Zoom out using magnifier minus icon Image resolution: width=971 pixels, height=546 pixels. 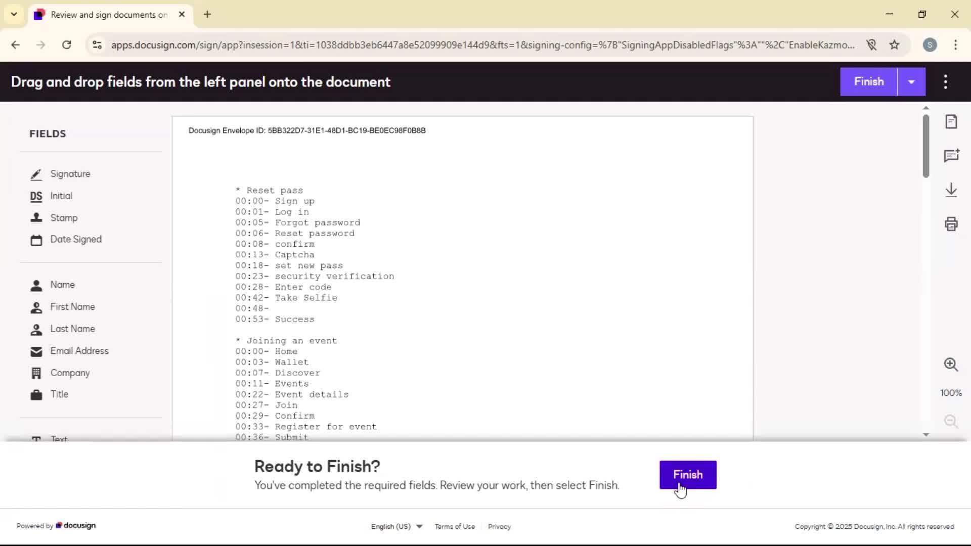[x=951, y=421]
